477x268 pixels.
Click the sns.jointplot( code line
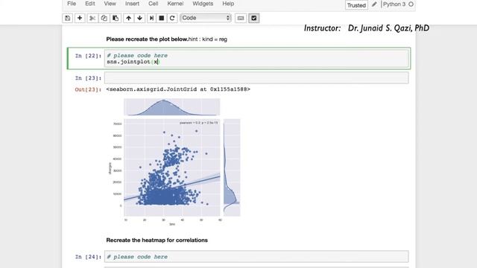tap(133, 62)
